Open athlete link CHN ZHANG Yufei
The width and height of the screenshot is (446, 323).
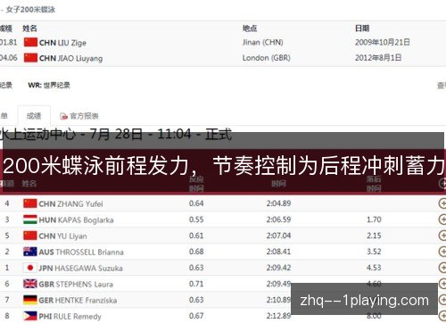pyautogui.click(x=70, y=204)
